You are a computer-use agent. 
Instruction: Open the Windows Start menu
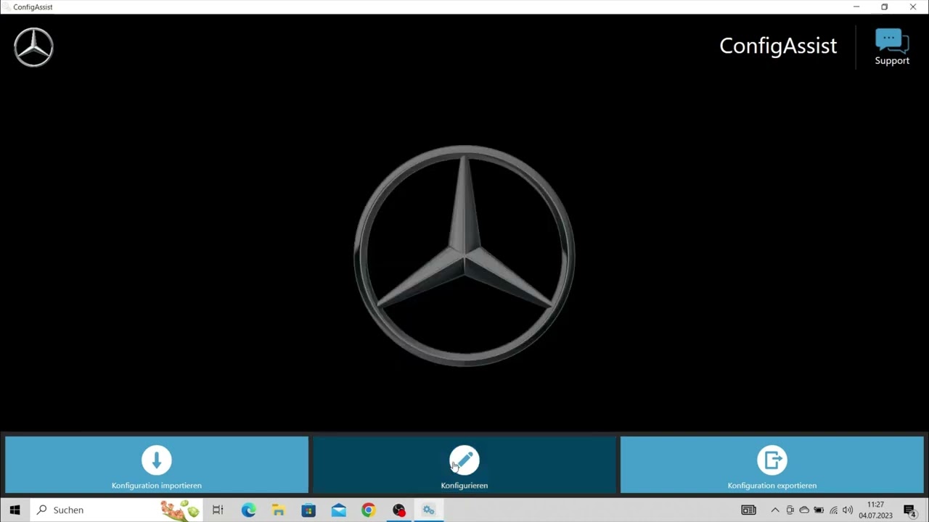[x=15, y=510]
